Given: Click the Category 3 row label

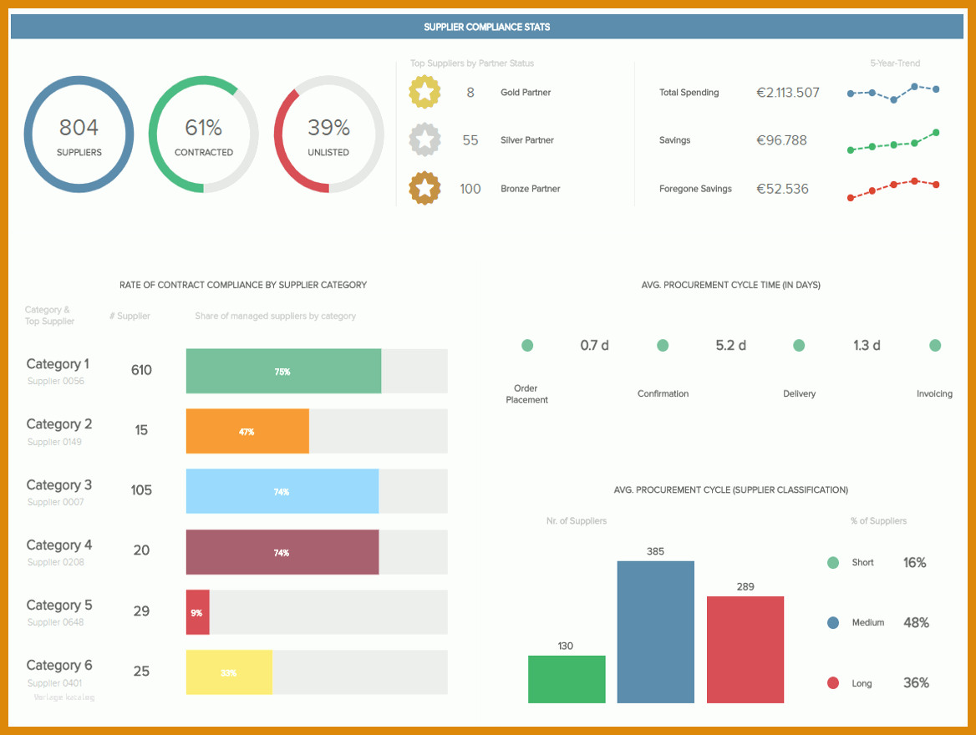Looking at the screenshot, I should click(x=59, y=484).
